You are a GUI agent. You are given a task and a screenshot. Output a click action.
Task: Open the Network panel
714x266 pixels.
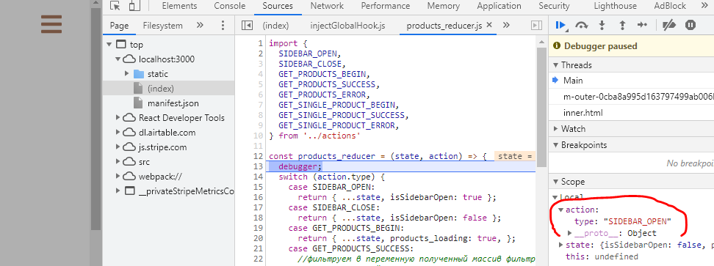(327, 6)
